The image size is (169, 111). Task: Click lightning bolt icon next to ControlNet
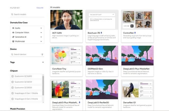click(x=135, y=33)
